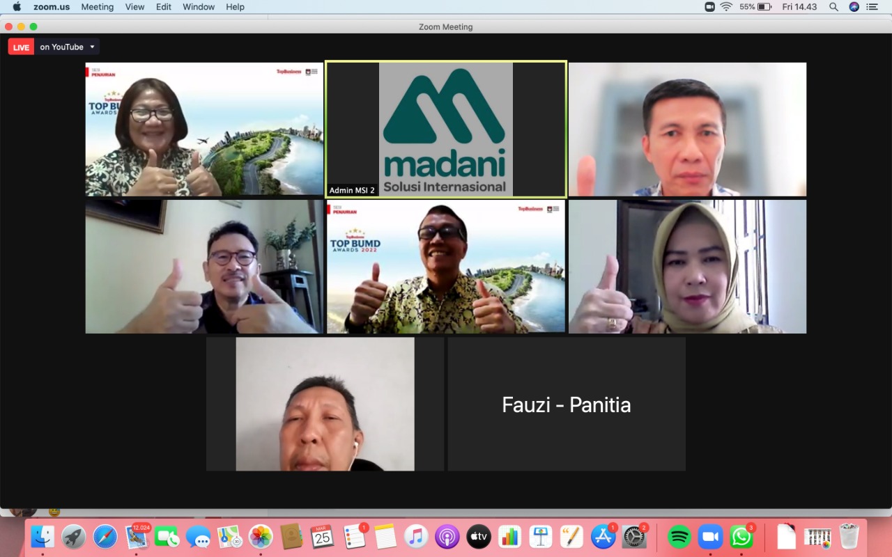The height and width of the screenshot is (557, 892).
Task: Click the Zoom camera menu bar icon
Action: pyautogui.click(x=709, y=7)
